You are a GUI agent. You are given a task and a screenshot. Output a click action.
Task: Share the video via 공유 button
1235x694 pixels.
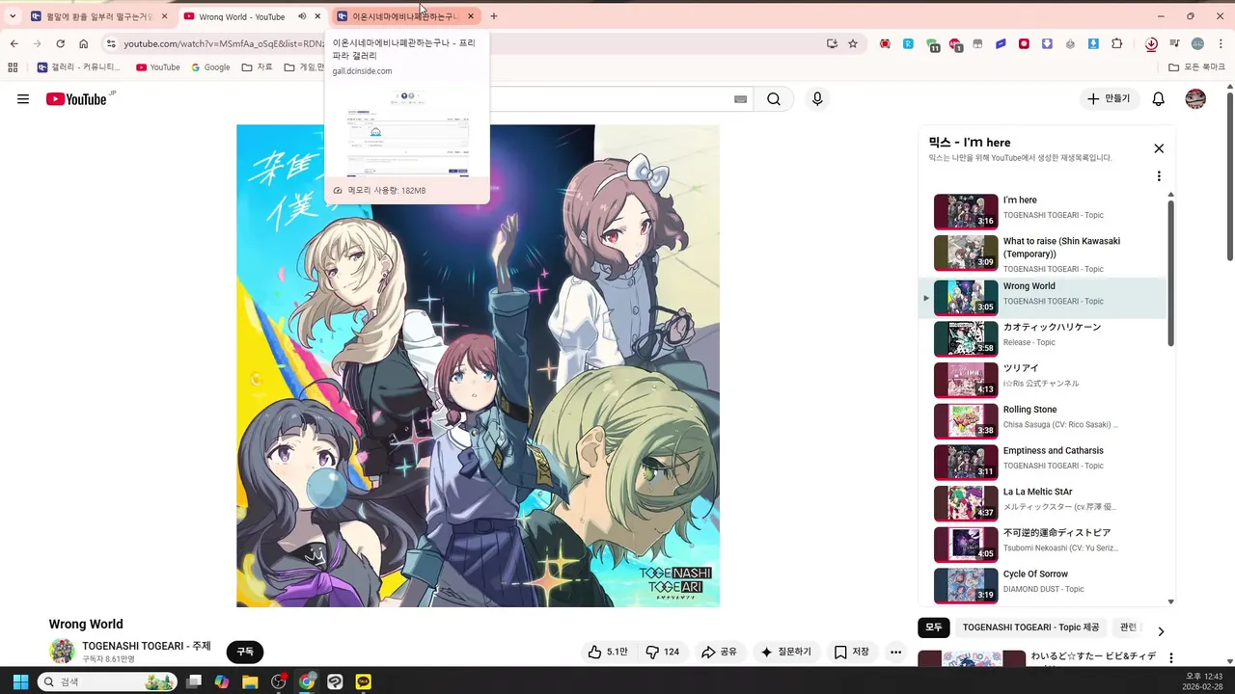[x=719, y=653]
